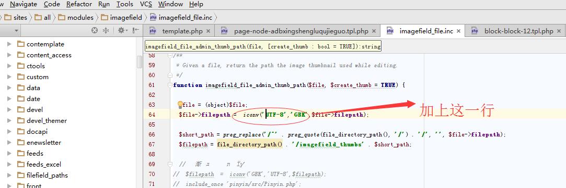The height and width of the screenshot is (188, 566).
Task: Expand the devel_themer folder
Action: click(x=9, y=121)
